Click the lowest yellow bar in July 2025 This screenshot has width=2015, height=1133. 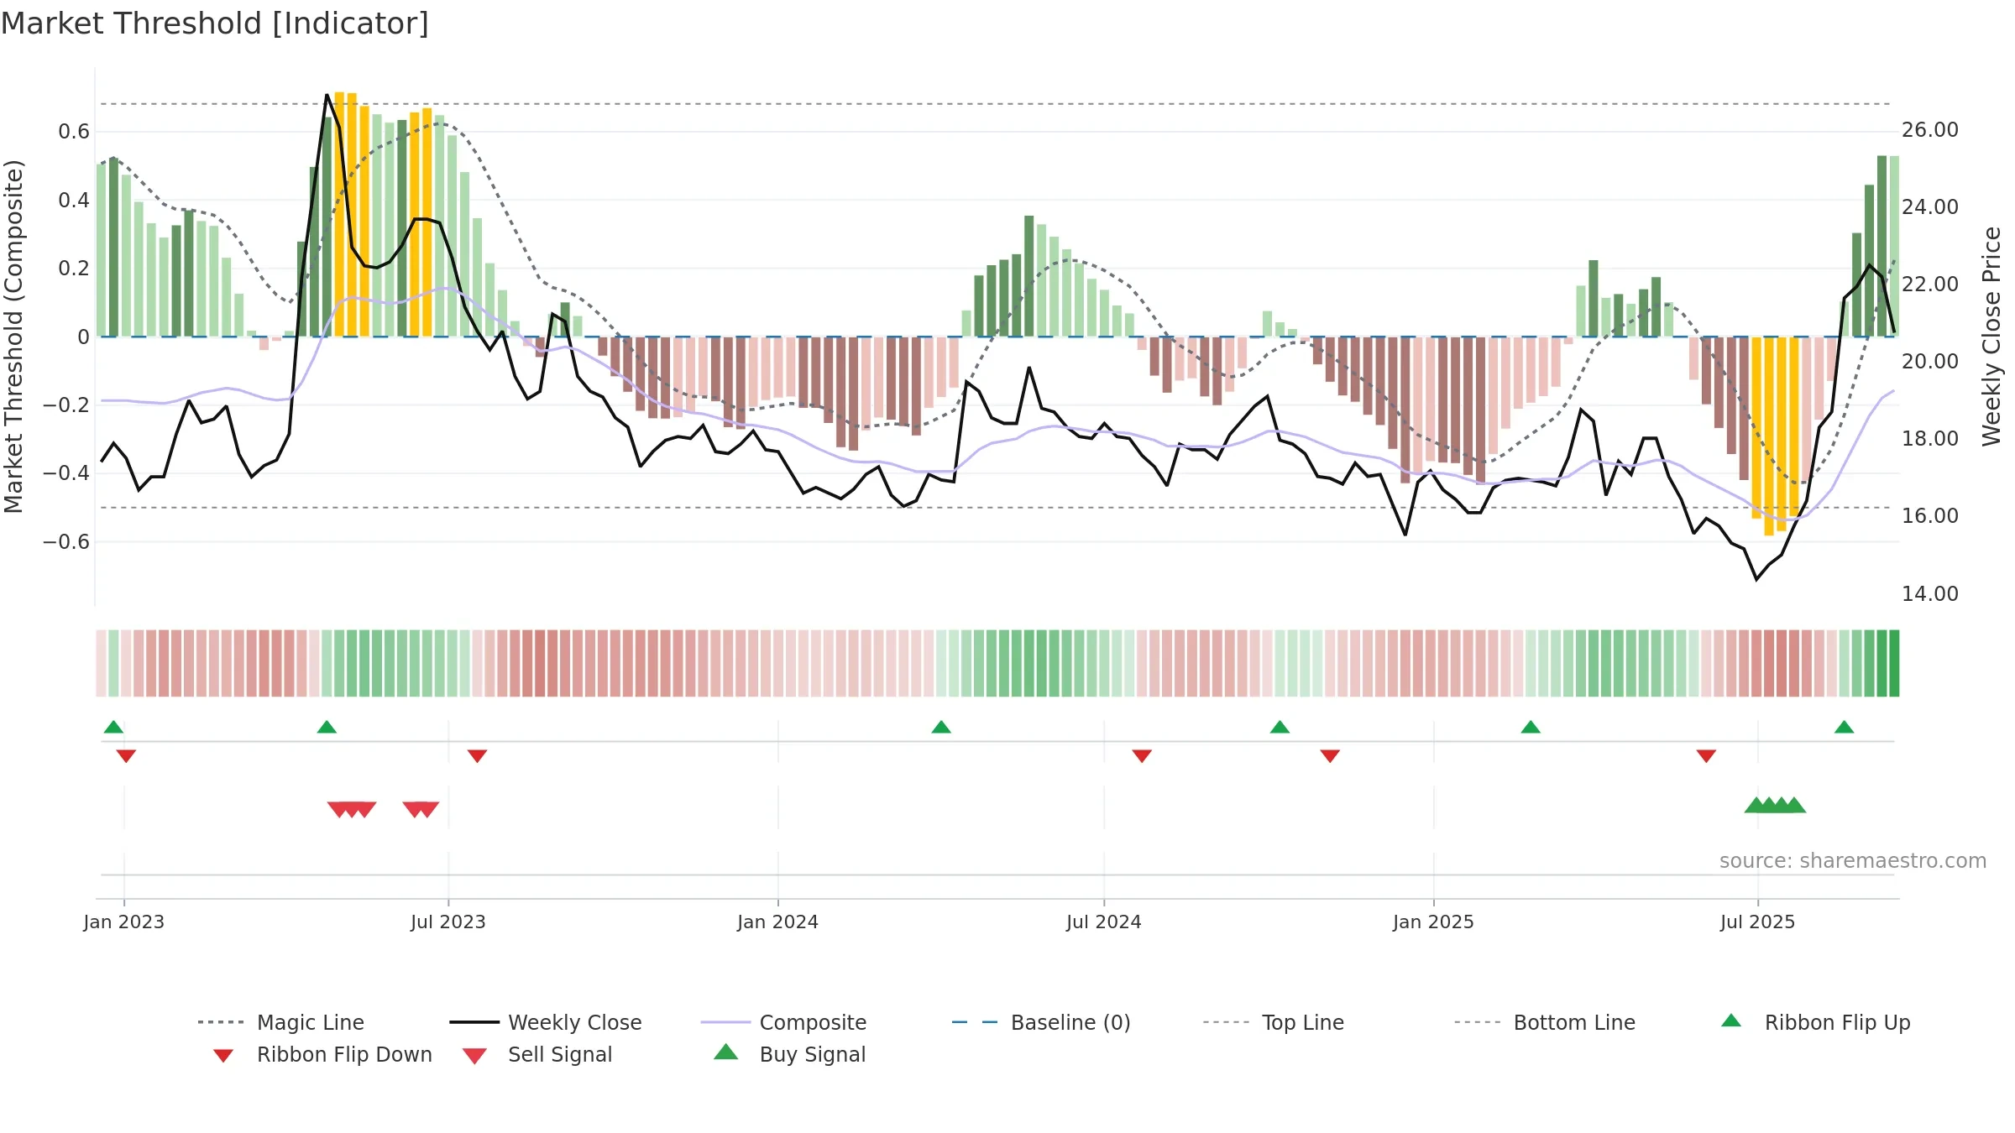[1769, 436]
